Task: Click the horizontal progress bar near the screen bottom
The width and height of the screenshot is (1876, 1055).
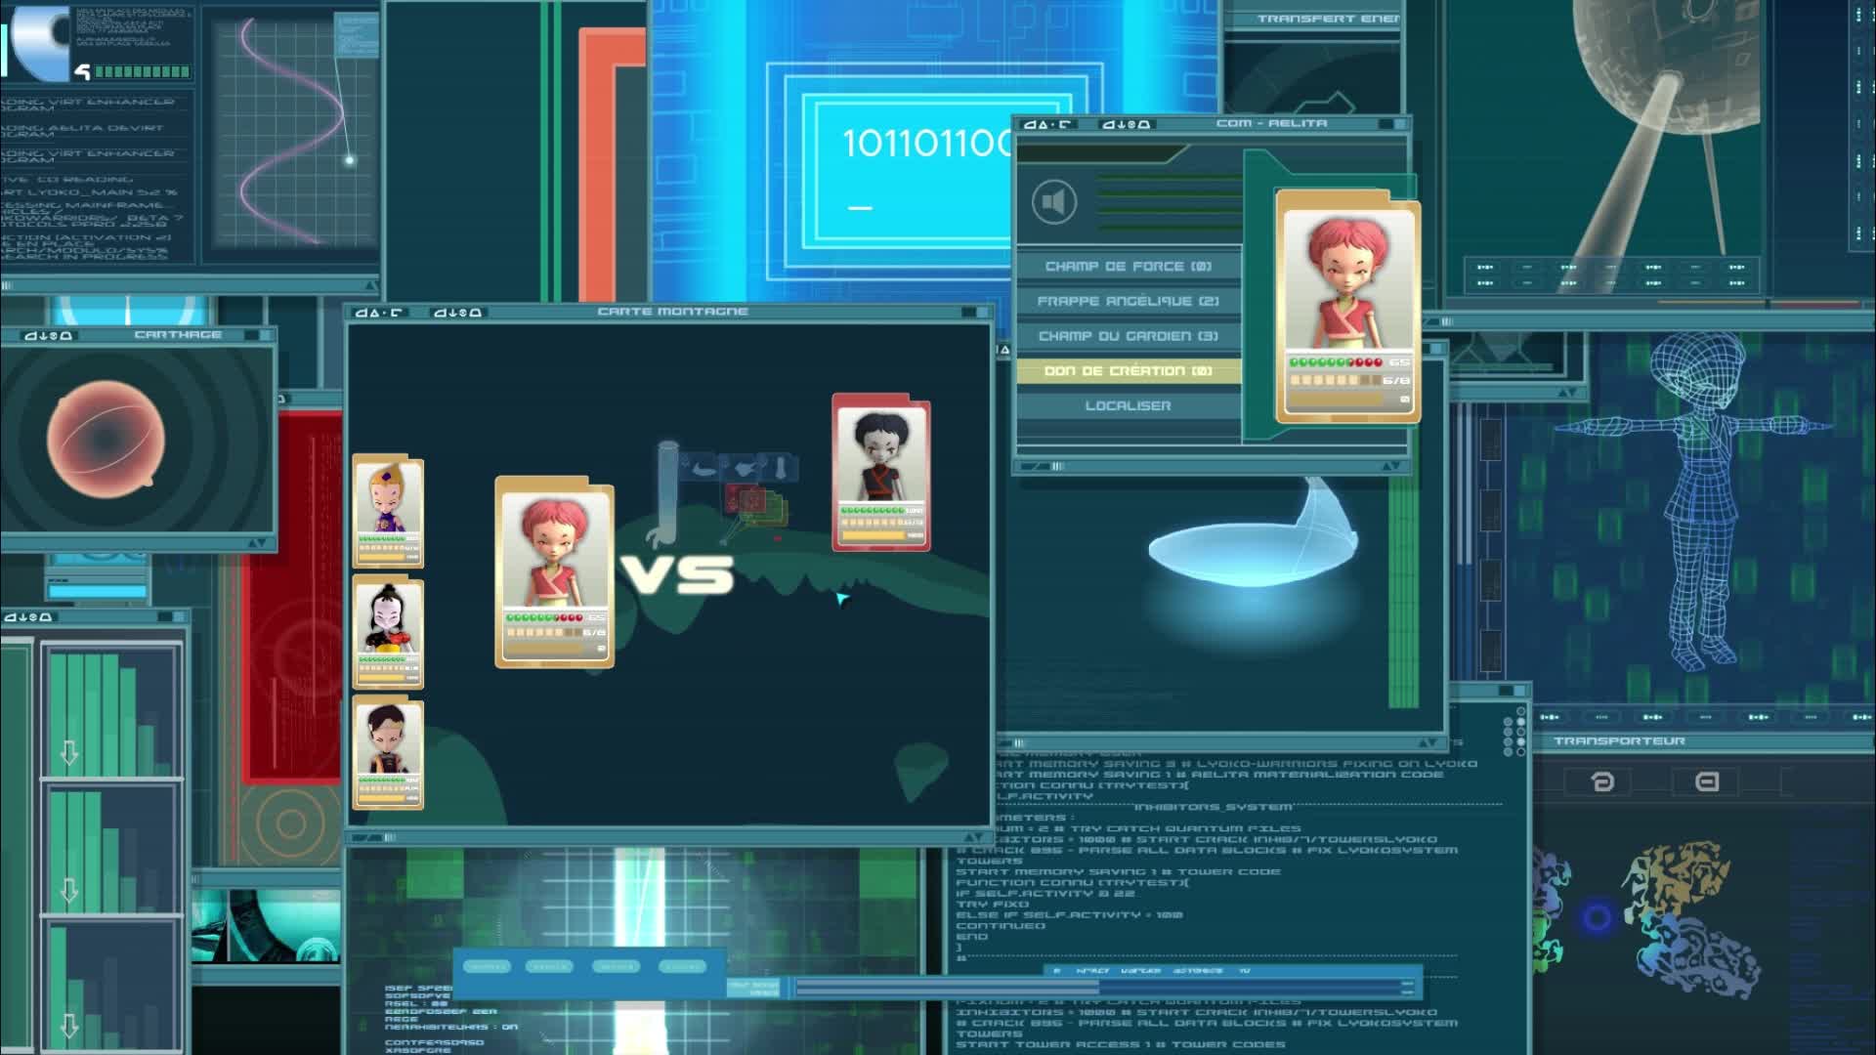Action: [1106, 988]
